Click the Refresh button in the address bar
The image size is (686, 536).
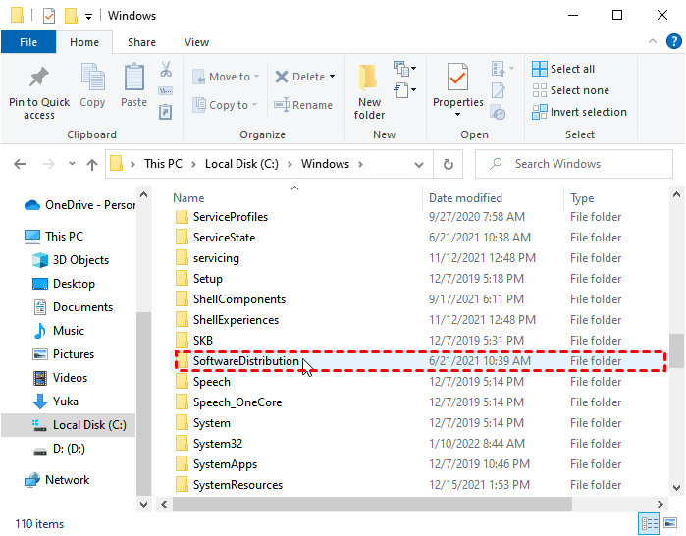(x=448, y=165)
